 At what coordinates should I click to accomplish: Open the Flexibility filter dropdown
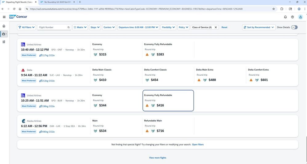pos(168,27)
